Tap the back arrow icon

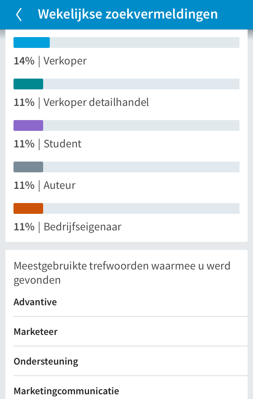[19, 15]
